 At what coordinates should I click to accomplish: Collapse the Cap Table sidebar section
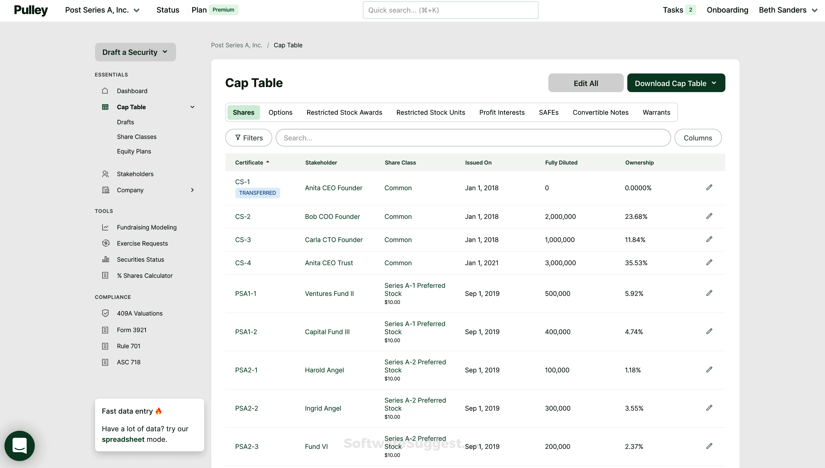(x=192, y=107)
